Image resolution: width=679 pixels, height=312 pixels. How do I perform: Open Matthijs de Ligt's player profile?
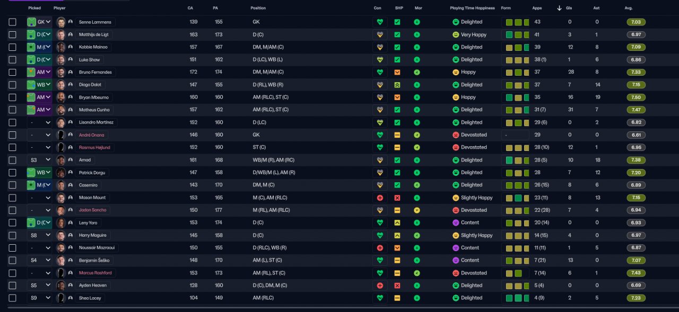click(x=93, y=34)
